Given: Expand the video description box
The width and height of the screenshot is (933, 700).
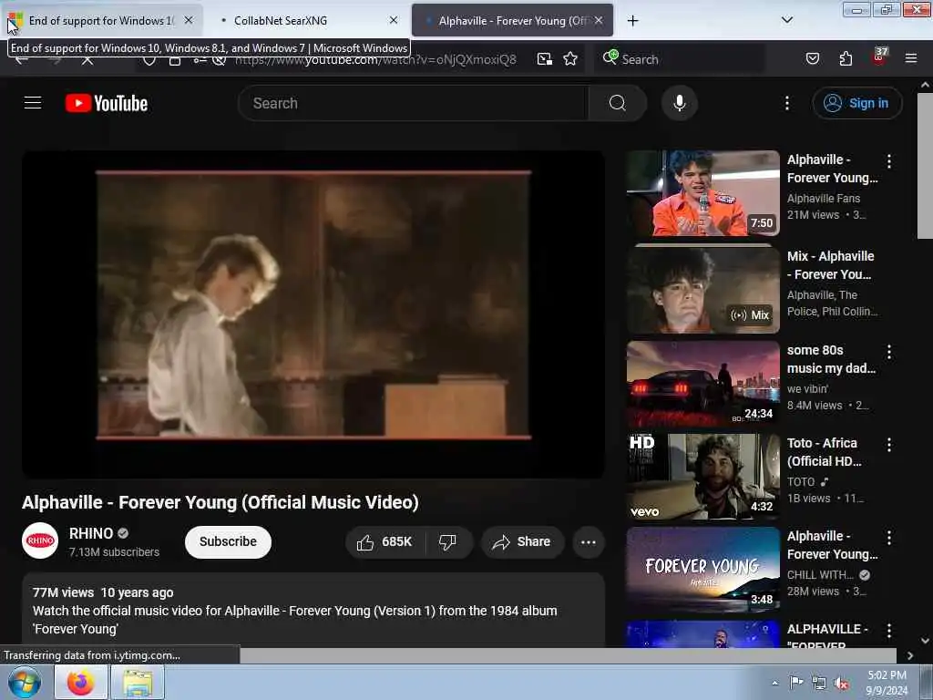Looking at the screenshot, I should 313,611.
